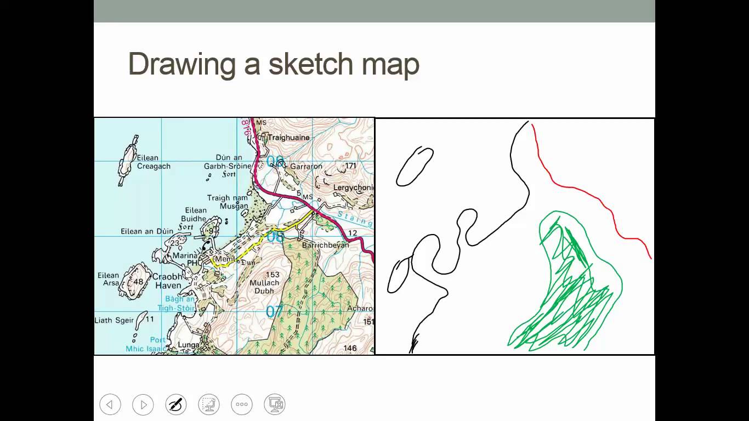Open more slideshow options with ellipsis icon
The width and height of the screenshot is (749, 421).
(x=242, y=404)
